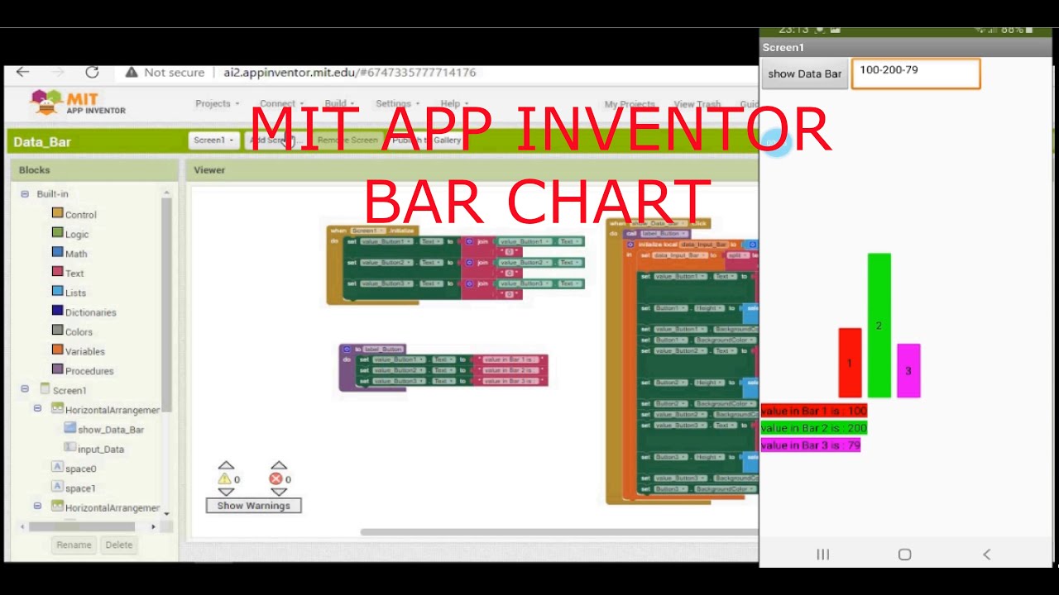Image resolution: width=1059 pixels, height=595 pixels.
Task: Click right arrow of Blocks horizontal scrollbar
Action: pos(153,526)
